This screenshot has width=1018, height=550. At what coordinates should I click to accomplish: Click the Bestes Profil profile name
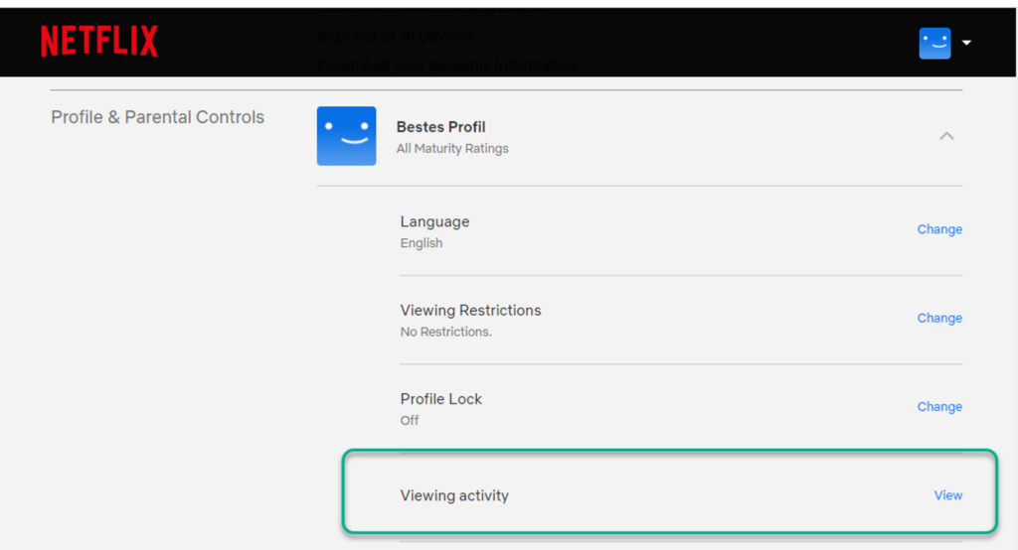pos(440,126)
